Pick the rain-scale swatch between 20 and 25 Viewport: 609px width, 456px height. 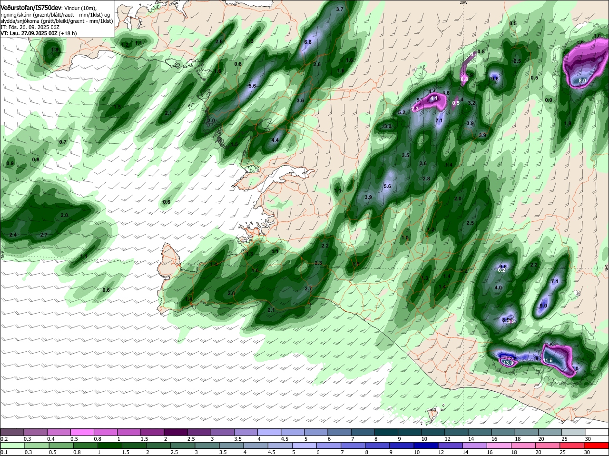(548, 445)
